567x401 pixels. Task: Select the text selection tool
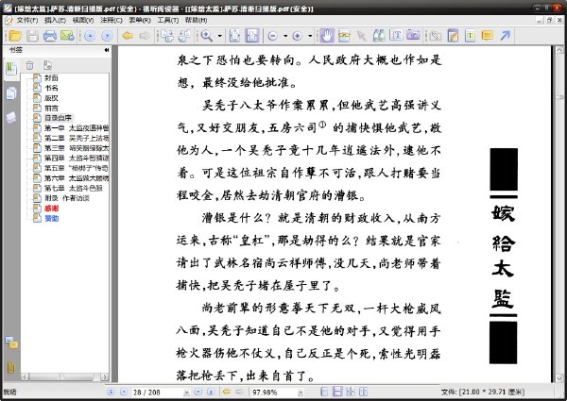[x=396, y=35]
